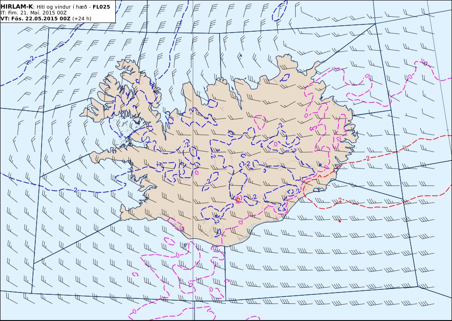The width and height of the screenshot is (452, 321).
Task: Click the "Hiti og vindur í hæð" text
Action: point(62,7)
